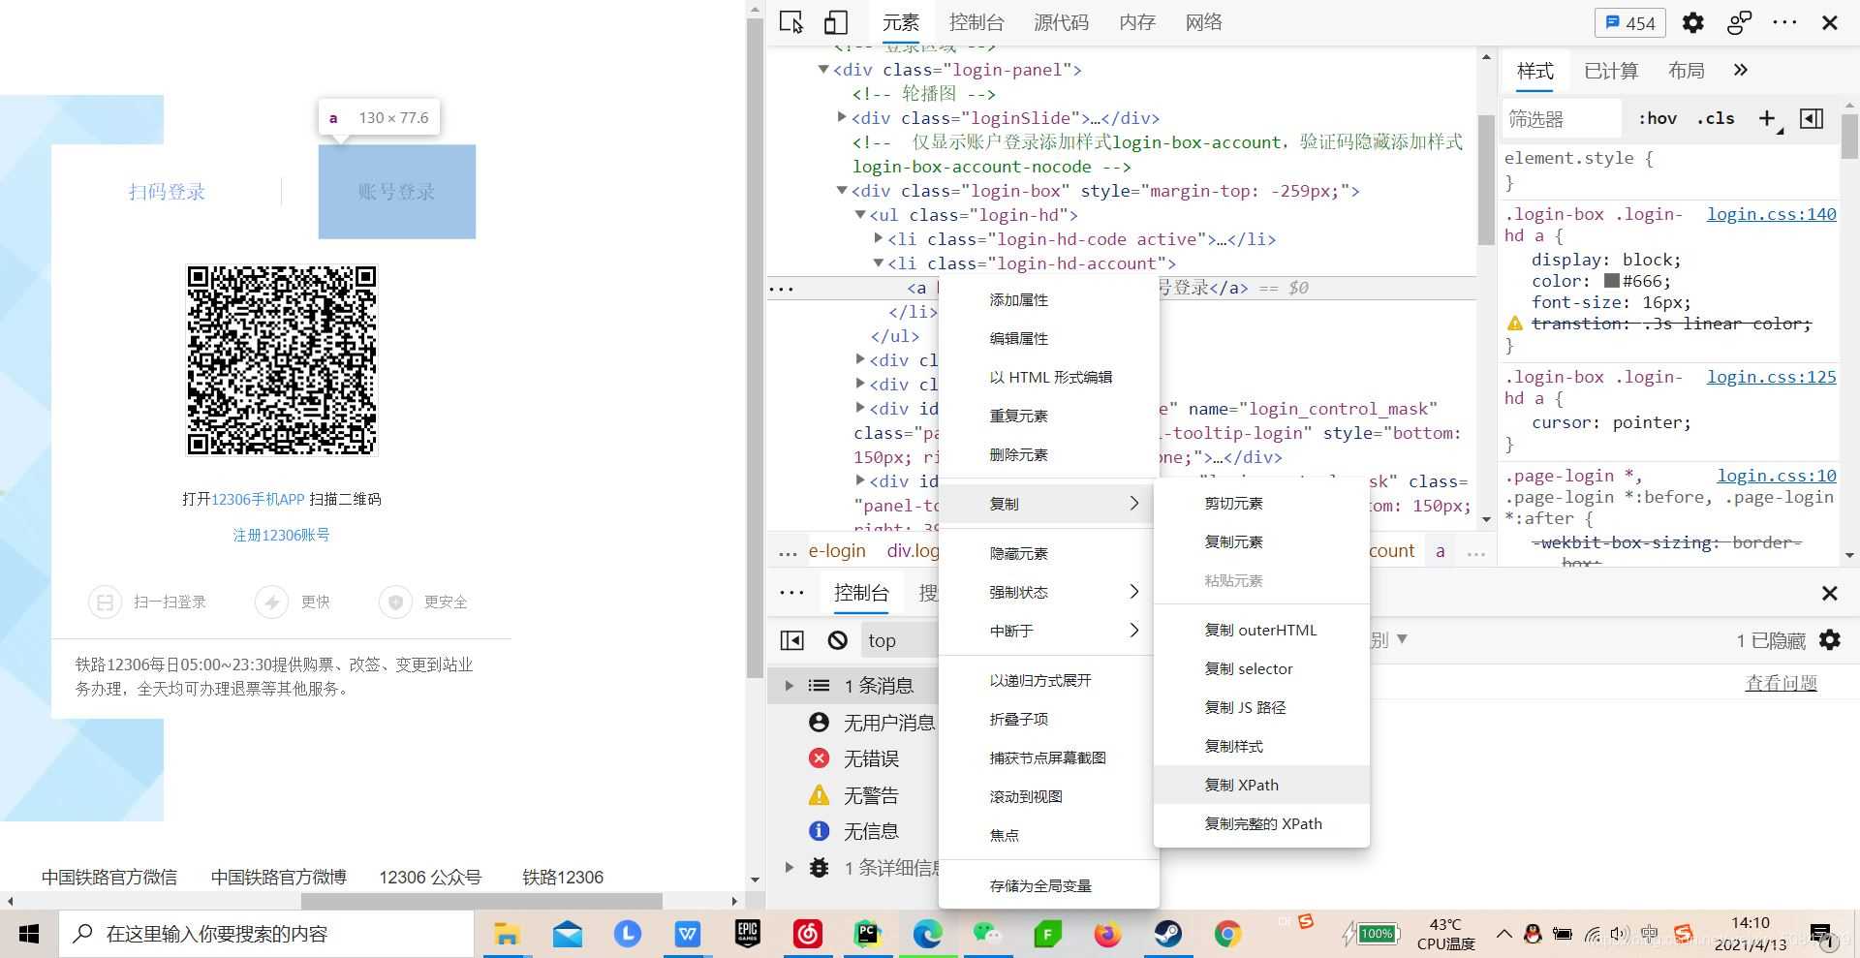Show the console sidebar panel icon
This screenshot has height=958, width=1860.
(x=791, y=639)
